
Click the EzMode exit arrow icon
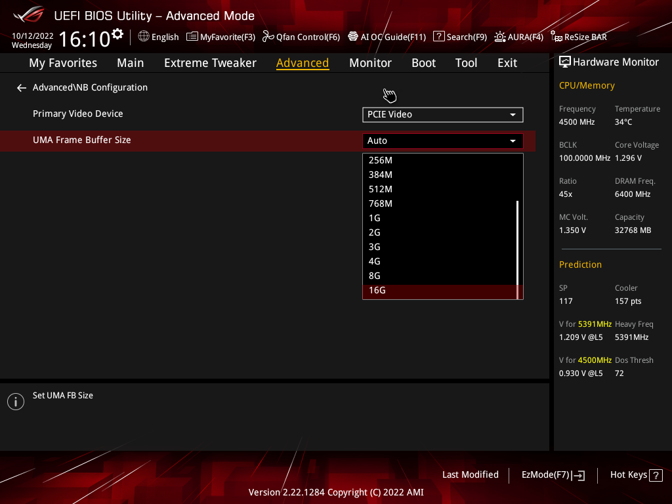(579, 475)
